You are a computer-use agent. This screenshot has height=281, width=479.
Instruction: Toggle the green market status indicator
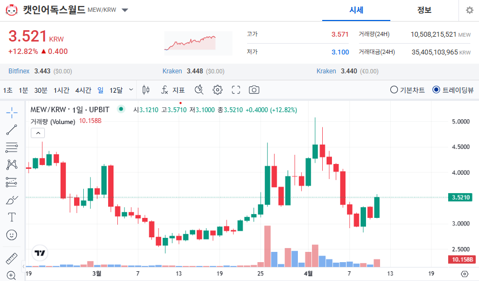click(121, 109)
